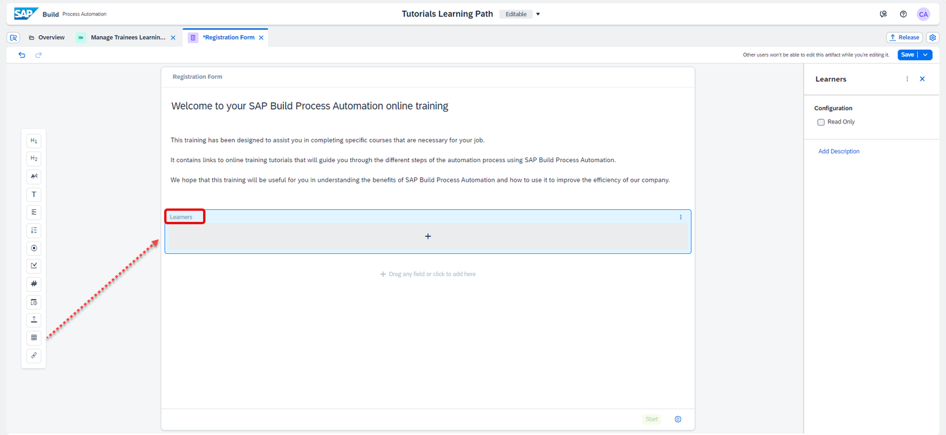Close the Registration Form tab

261,38
